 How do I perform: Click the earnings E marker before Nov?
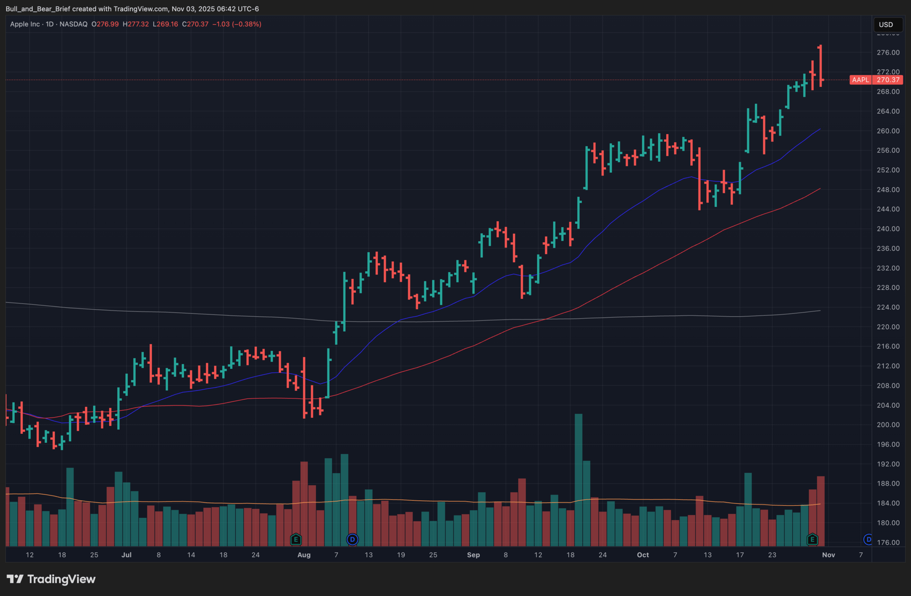pyautogui.click(x=812, y=539)
